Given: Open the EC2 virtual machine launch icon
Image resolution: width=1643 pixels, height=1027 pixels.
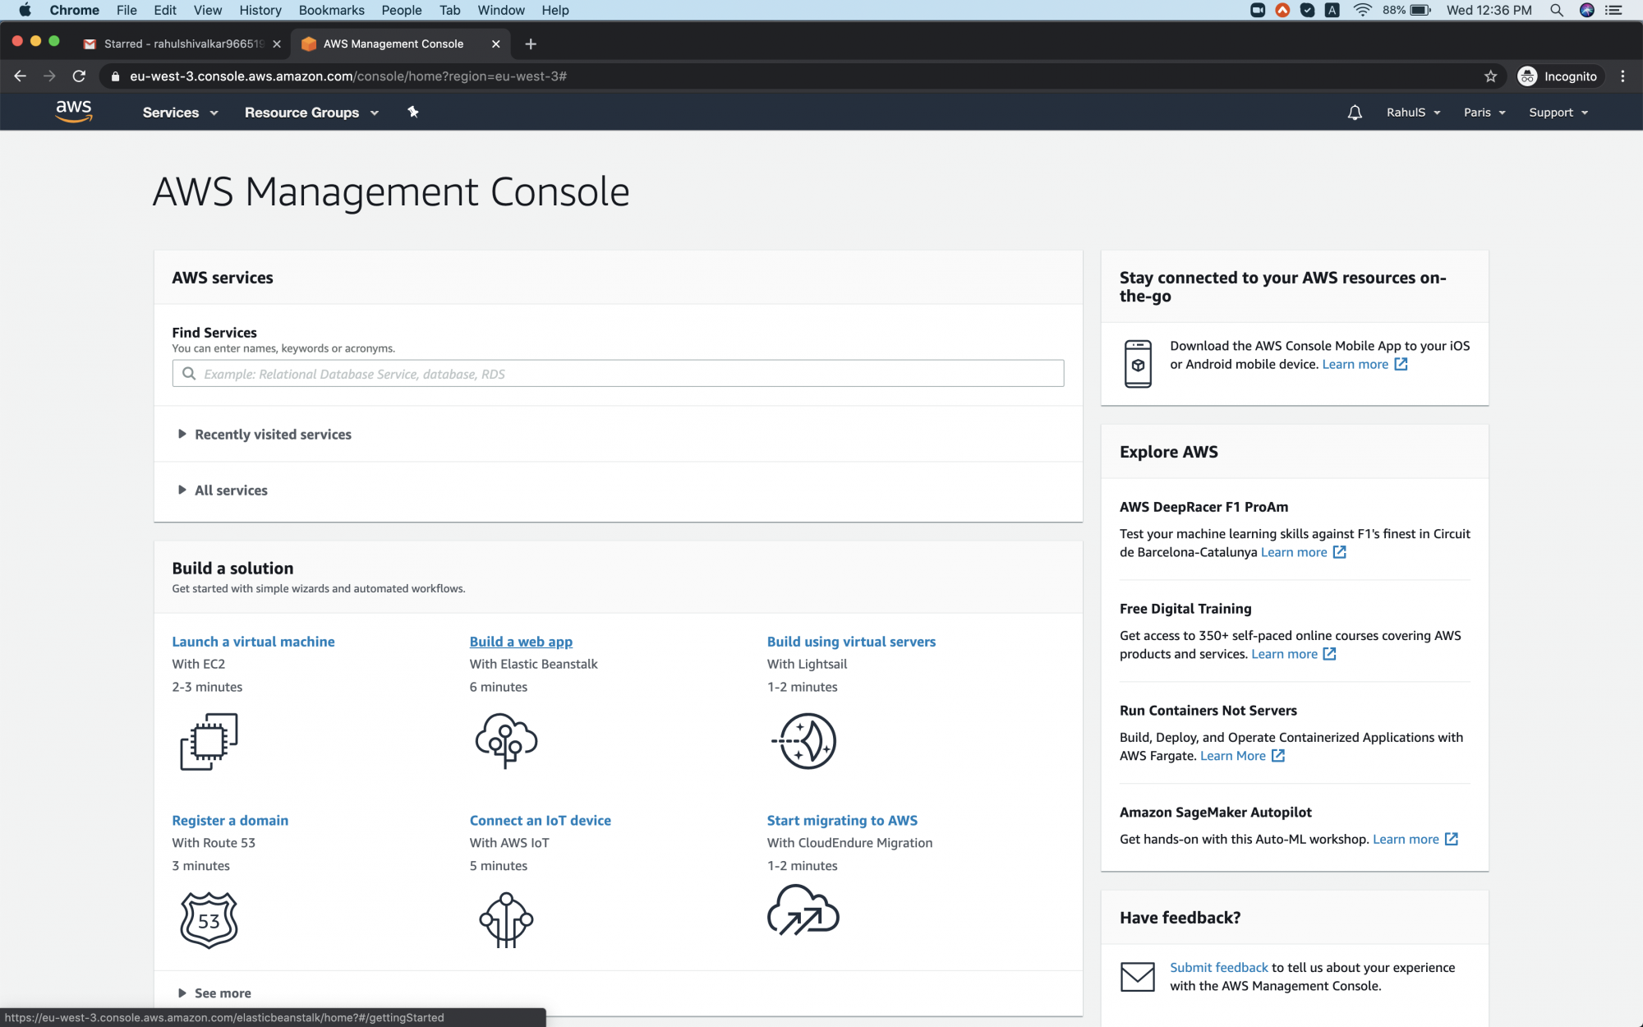Looking at the screenshot, I should 208,740.
